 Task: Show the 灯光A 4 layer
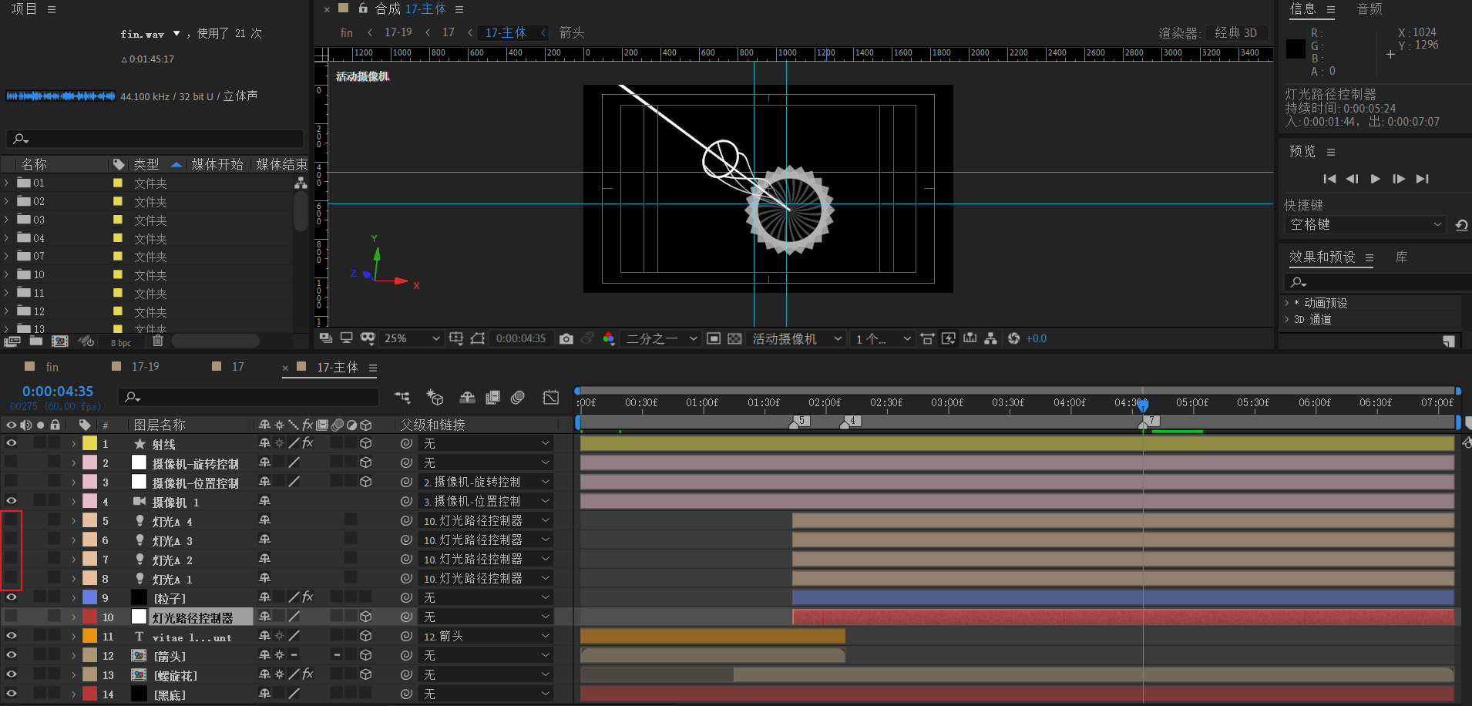coord(12,520)
